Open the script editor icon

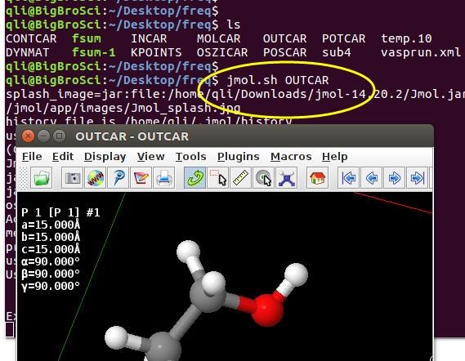pos(141,178)
